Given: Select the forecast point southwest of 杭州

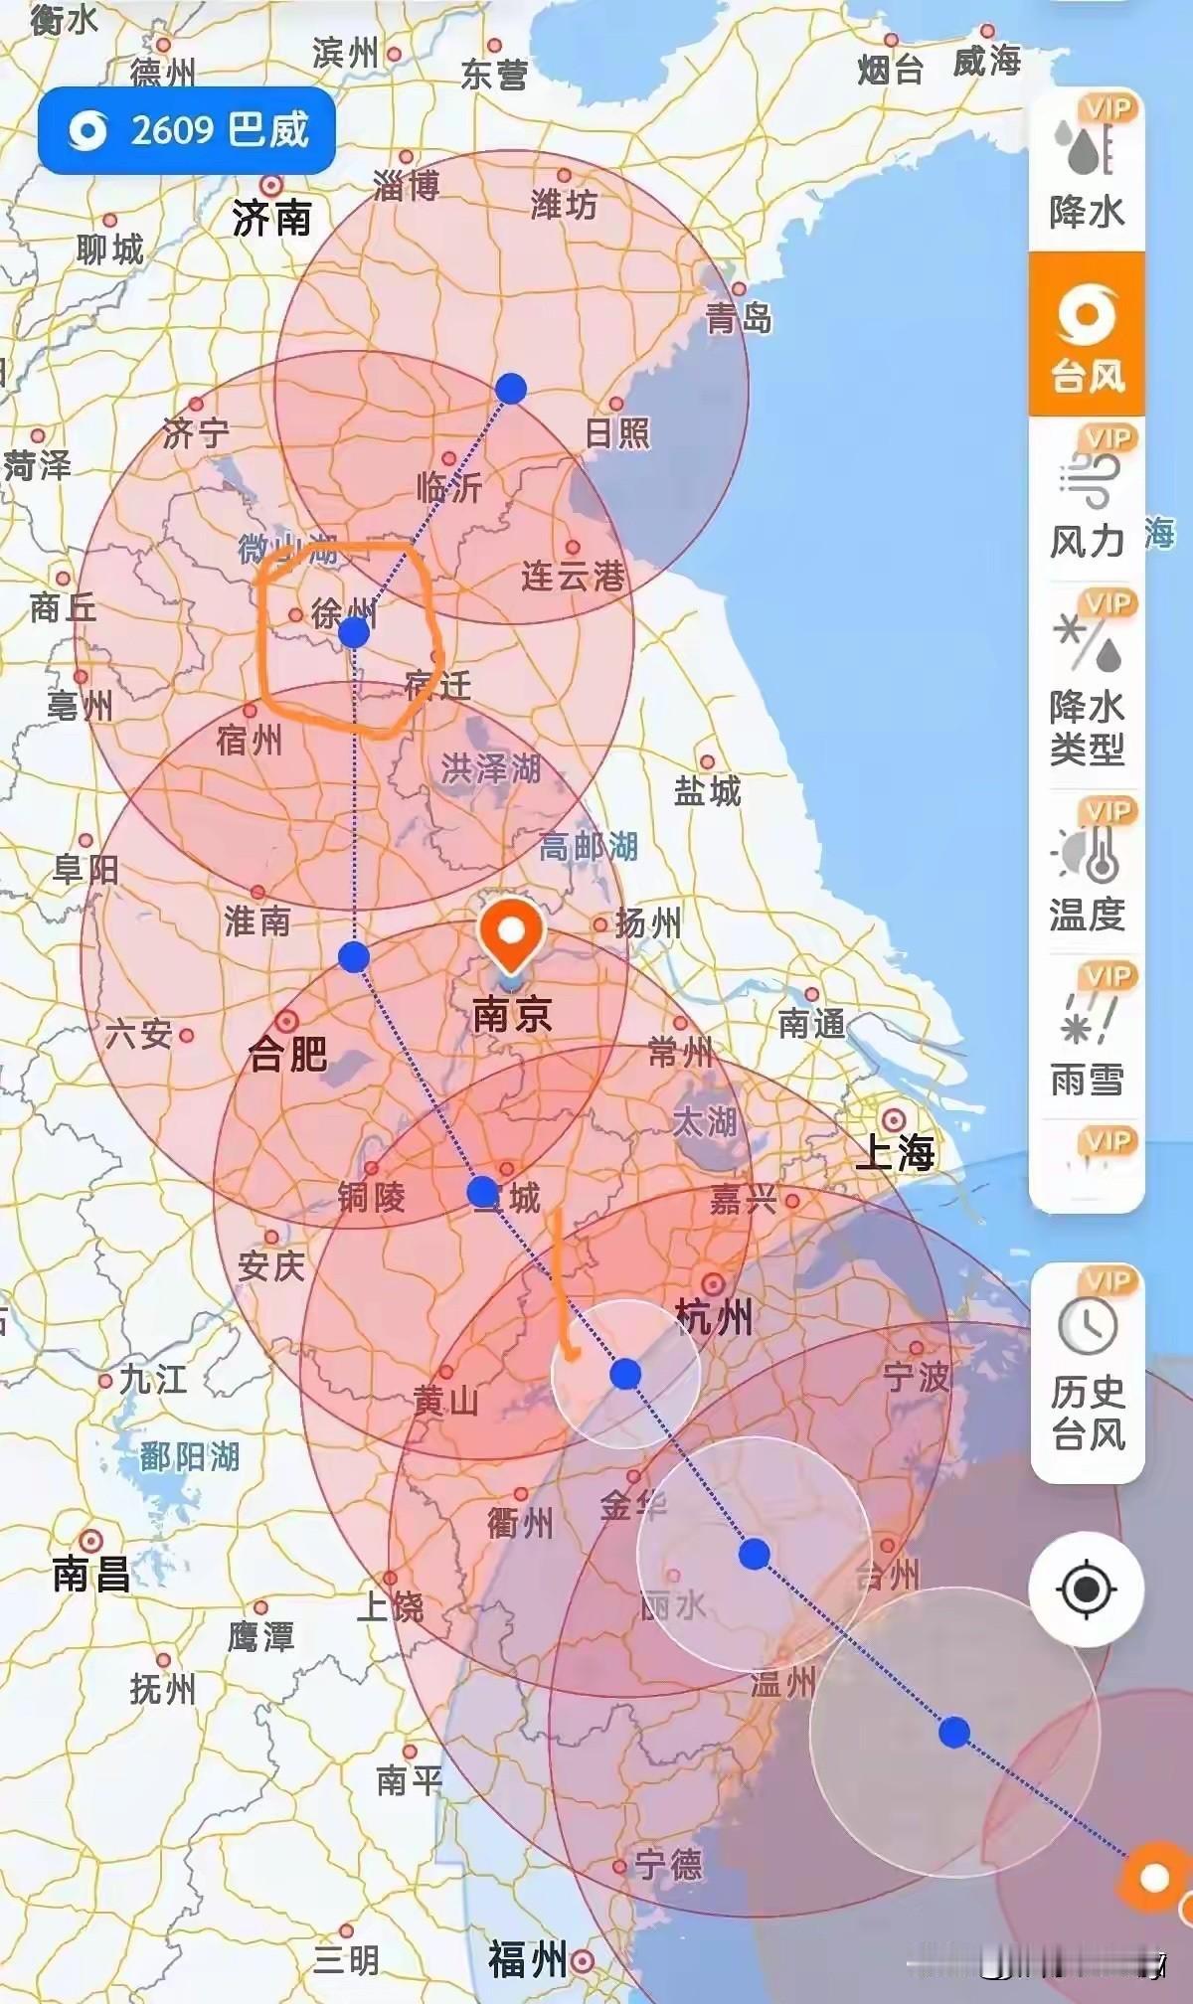Looking at the screenshot, I should (x=625, y=1374).
